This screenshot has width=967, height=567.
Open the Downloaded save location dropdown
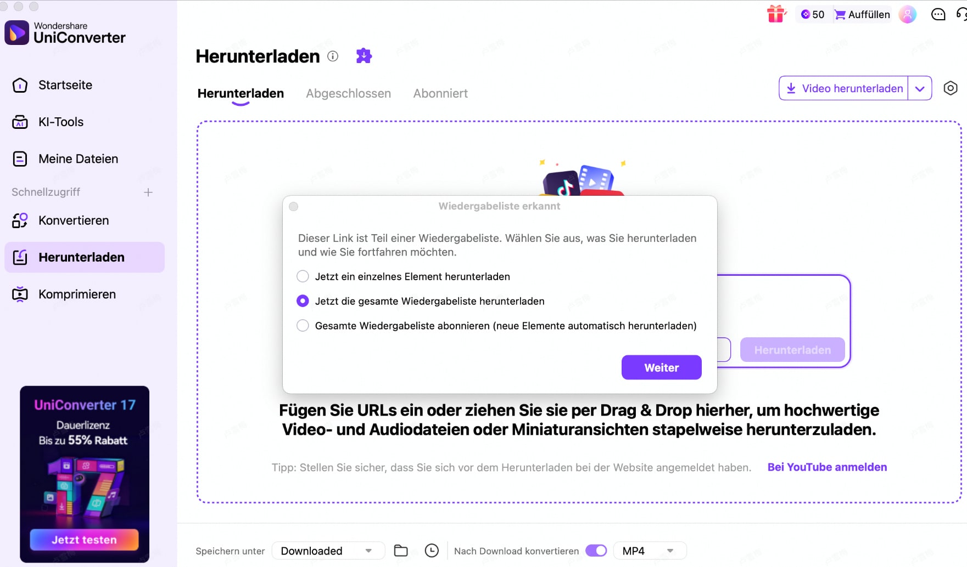tap(328, 551)
